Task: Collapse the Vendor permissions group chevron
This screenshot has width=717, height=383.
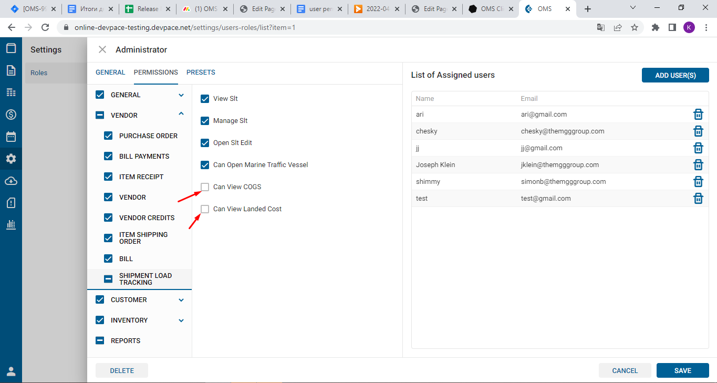Action: click(x=181, y=114)
